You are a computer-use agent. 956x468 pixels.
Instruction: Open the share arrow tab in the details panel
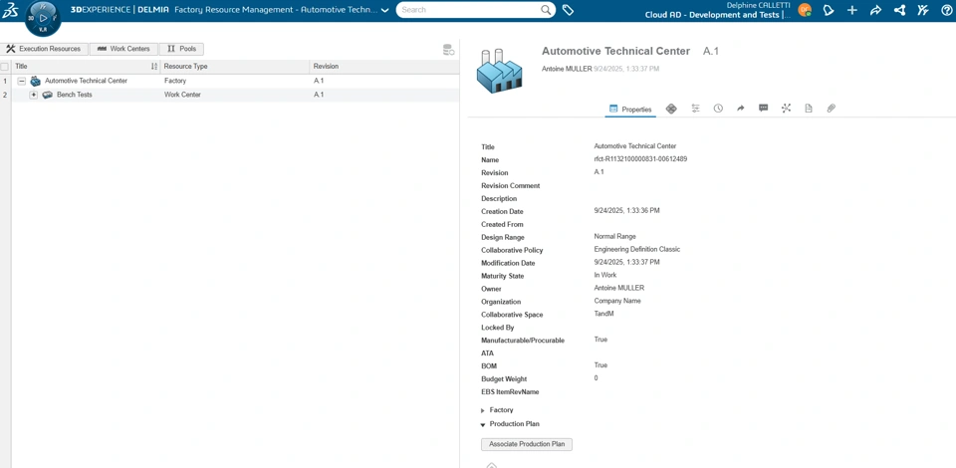click(x=741, y=109)
